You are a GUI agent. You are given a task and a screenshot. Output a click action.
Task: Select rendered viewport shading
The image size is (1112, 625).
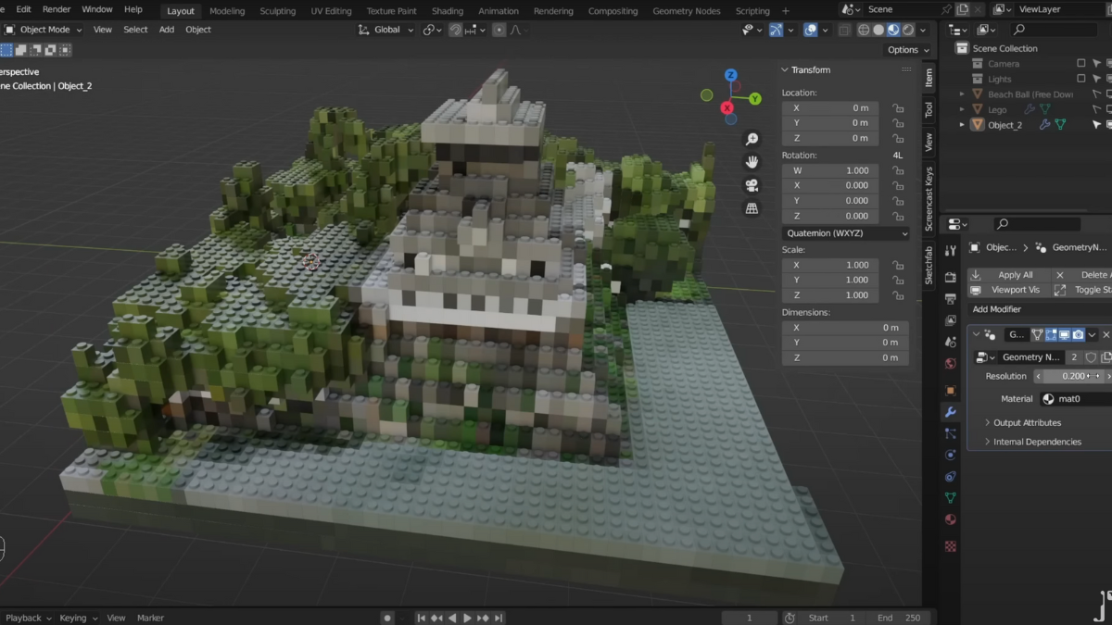point(908,30)
